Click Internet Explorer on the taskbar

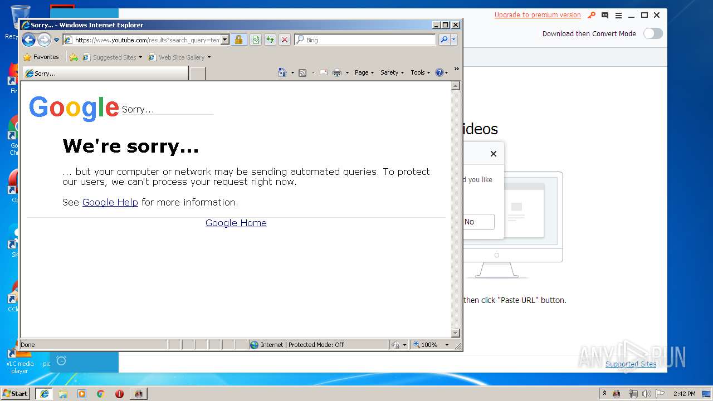tap(45, 393)
